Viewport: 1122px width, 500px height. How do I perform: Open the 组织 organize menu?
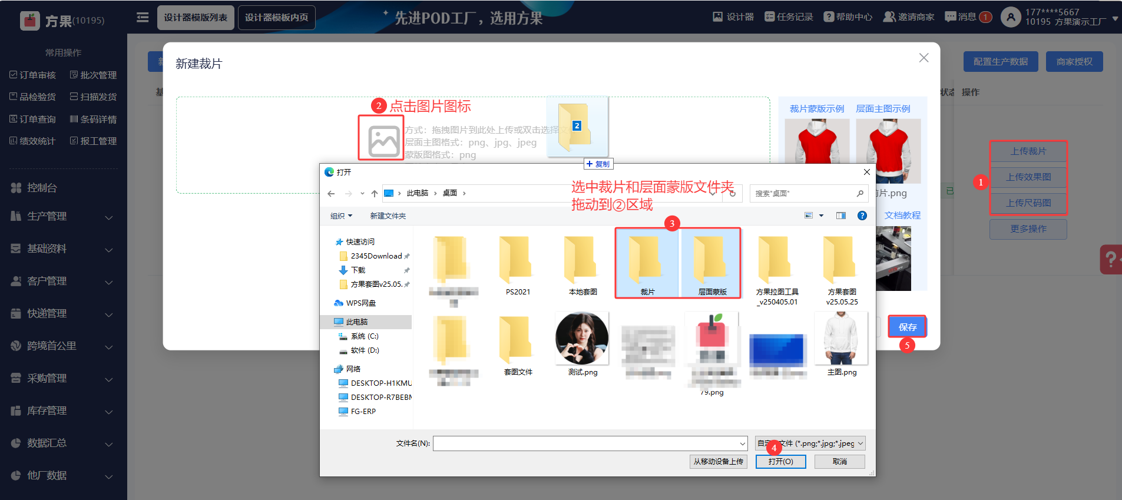click(341, 216)
